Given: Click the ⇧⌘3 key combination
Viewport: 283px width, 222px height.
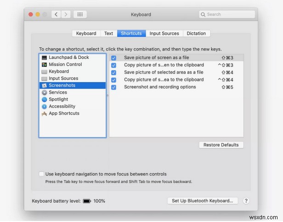Looking at the screenshot, I should point(227,58).
